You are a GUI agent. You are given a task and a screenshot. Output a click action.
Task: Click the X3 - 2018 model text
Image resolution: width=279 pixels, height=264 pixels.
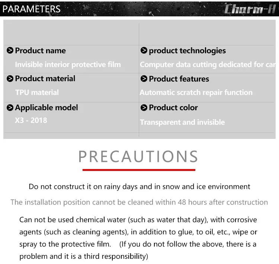click(x=31, y=120)
